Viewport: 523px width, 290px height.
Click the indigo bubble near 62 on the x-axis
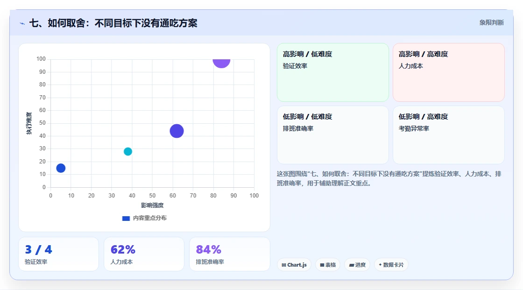[x=177, y=131]
